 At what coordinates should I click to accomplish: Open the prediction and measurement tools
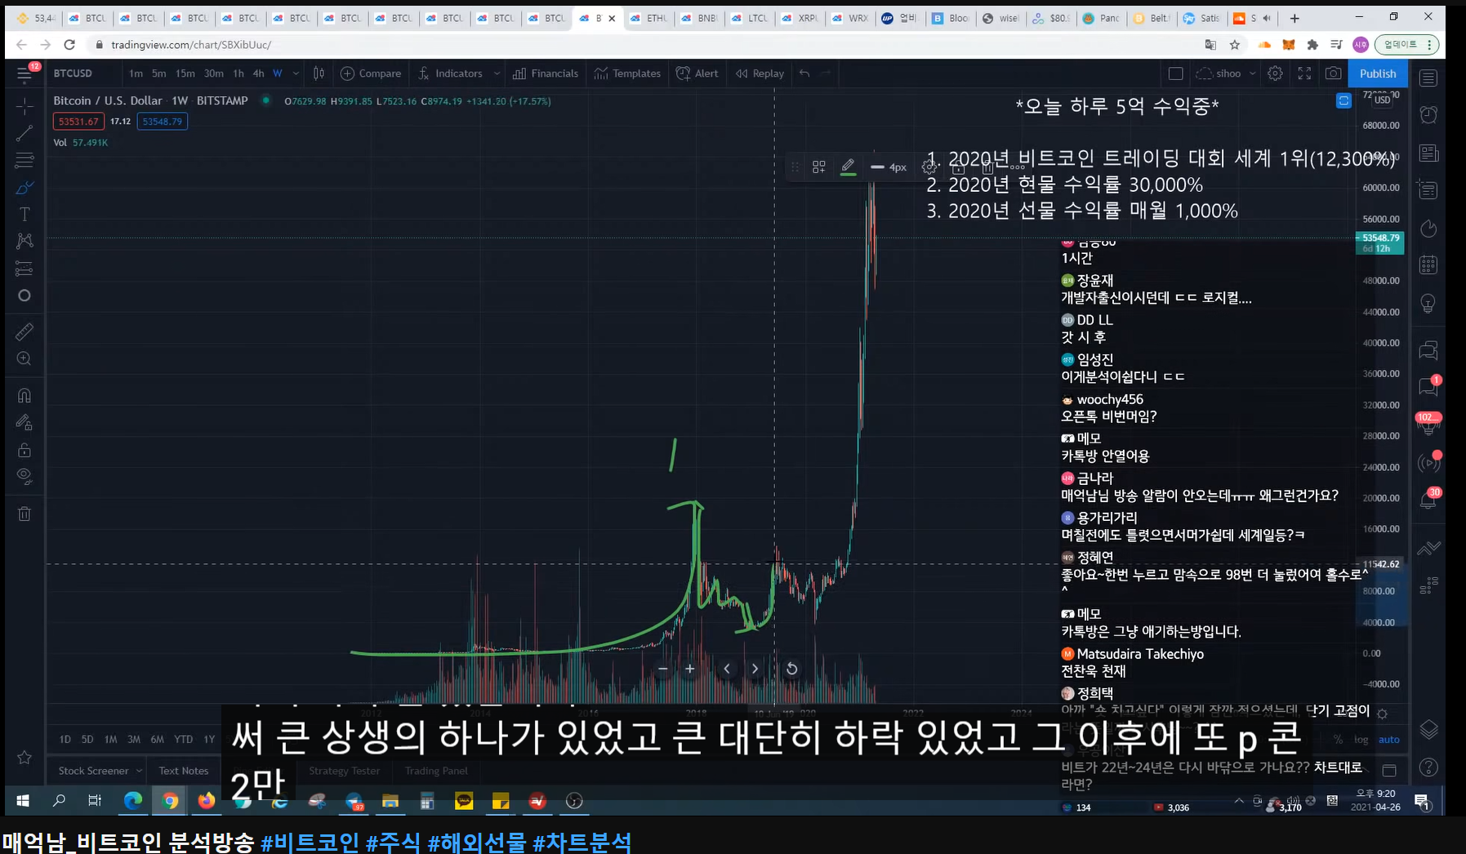click(x=25, y=268)
